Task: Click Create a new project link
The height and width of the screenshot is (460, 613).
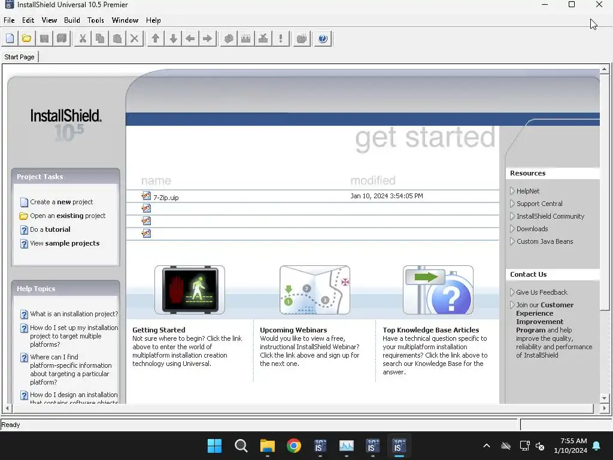Action: tap(62, 202)
